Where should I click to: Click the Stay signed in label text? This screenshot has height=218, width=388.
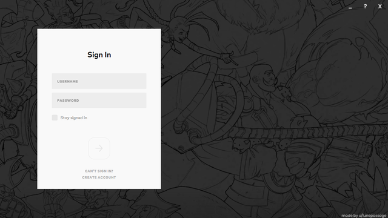coord(74,118)
